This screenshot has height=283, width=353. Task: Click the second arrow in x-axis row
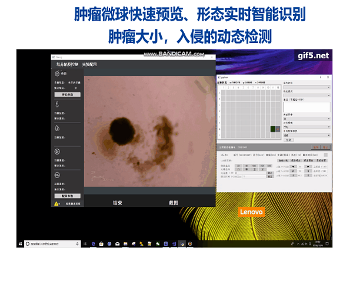coord(308,166)
